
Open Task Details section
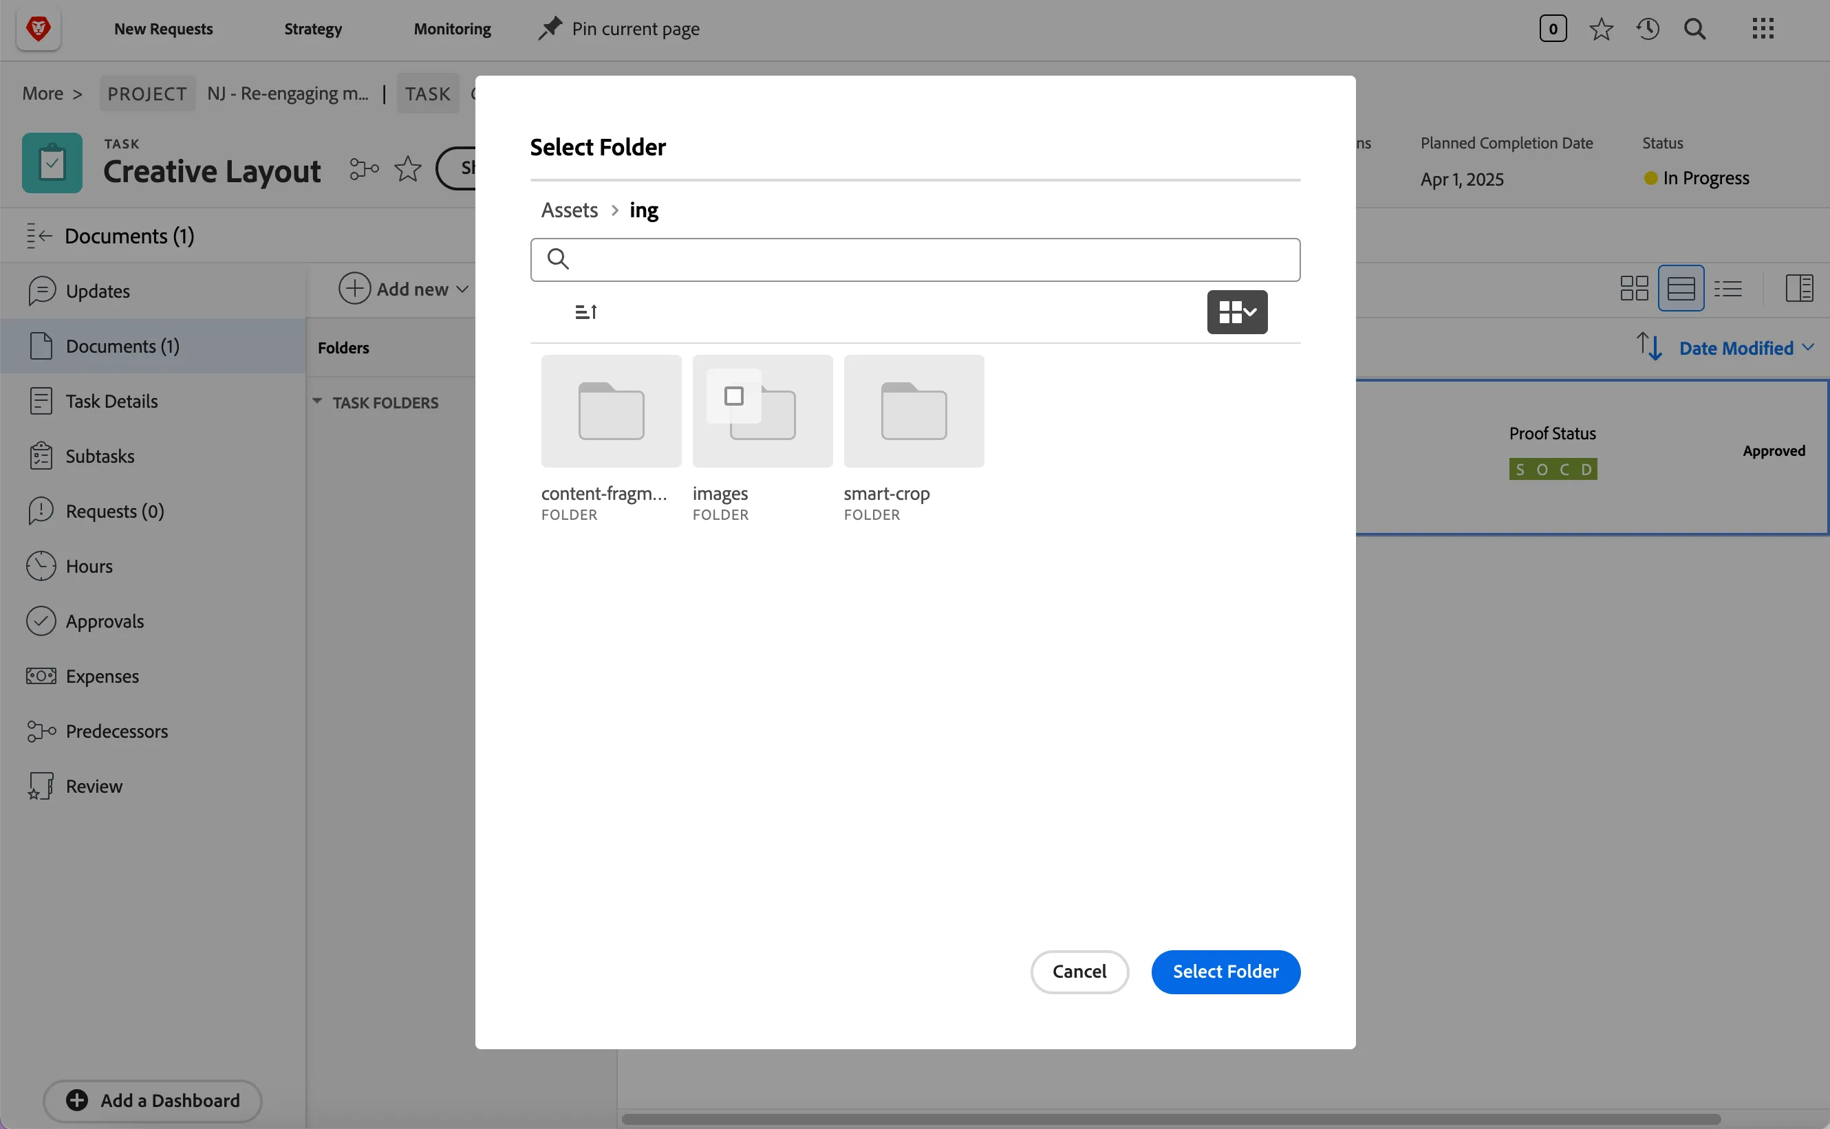153,401
